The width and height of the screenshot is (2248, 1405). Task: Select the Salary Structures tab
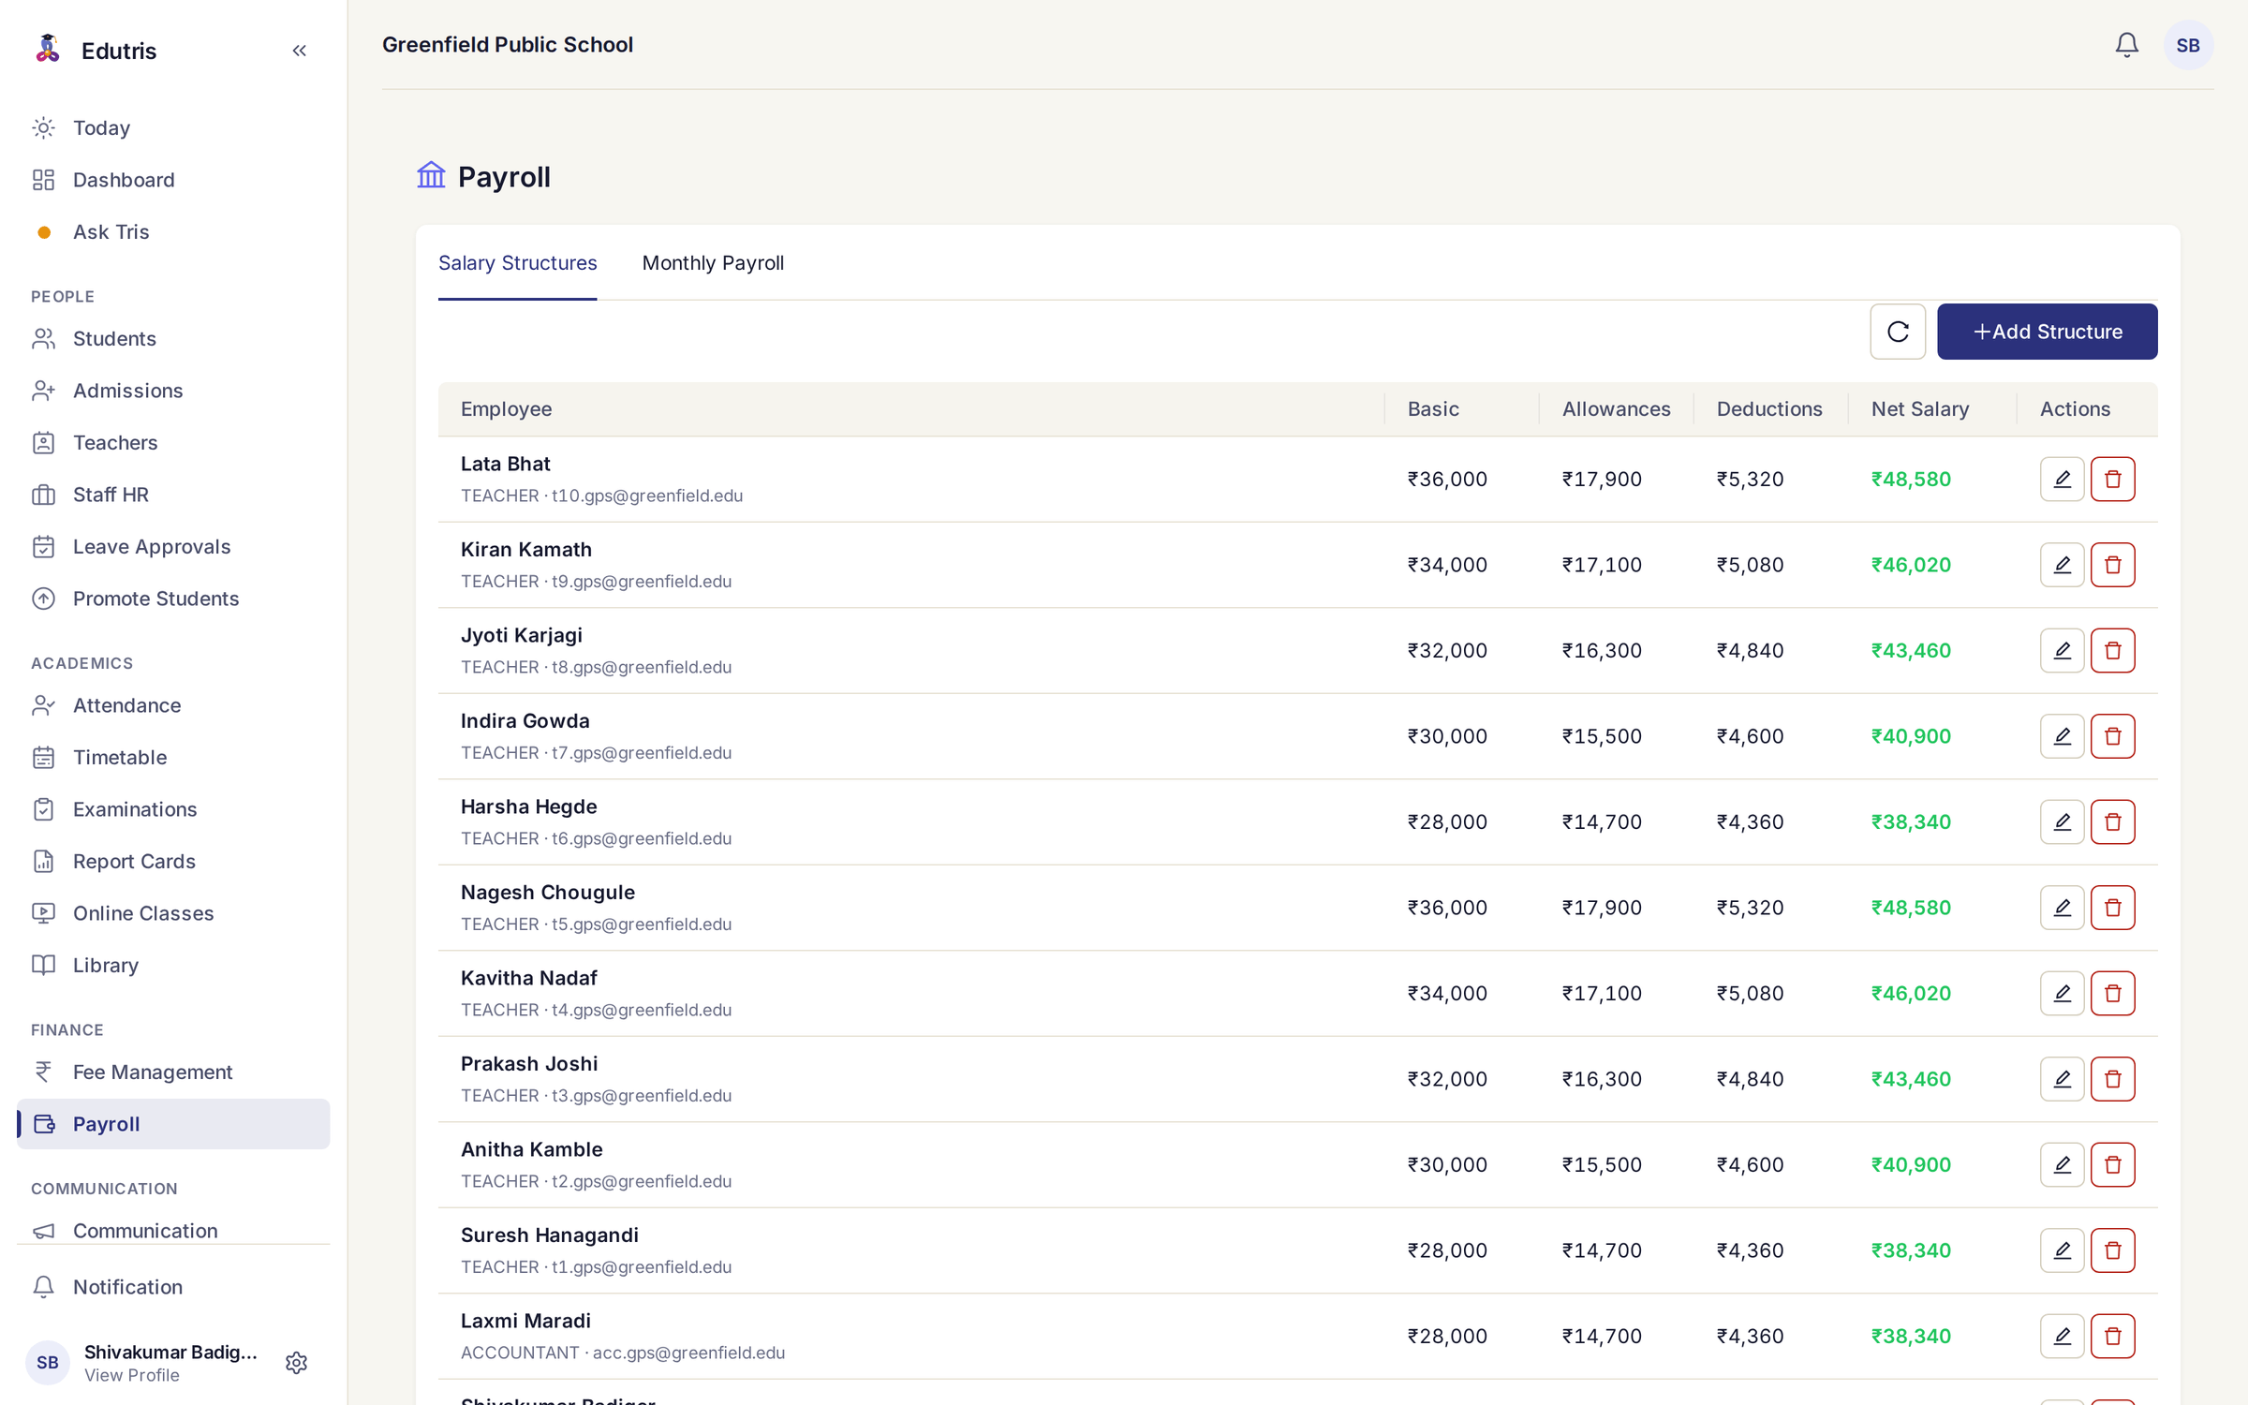[517, 263]
